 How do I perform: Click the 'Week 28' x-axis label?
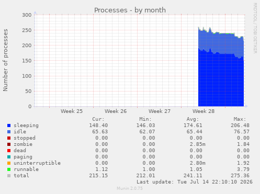point(204,111)
